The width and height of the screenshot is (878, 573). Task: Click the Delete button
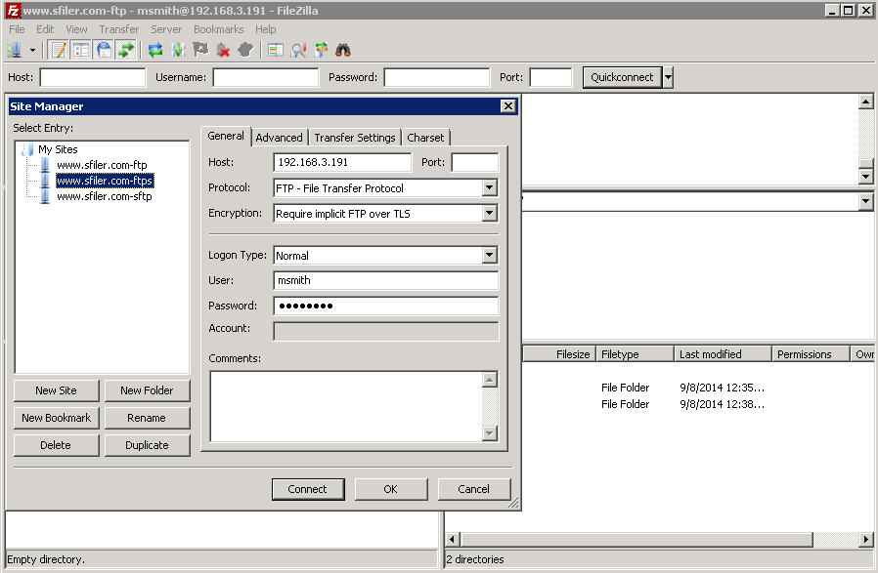click(x=56, y=445)
